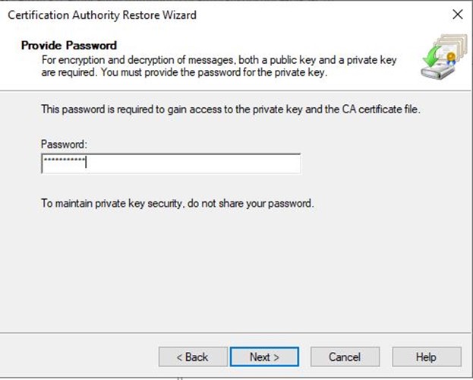Open Help for this wizard

pos(425,356)
